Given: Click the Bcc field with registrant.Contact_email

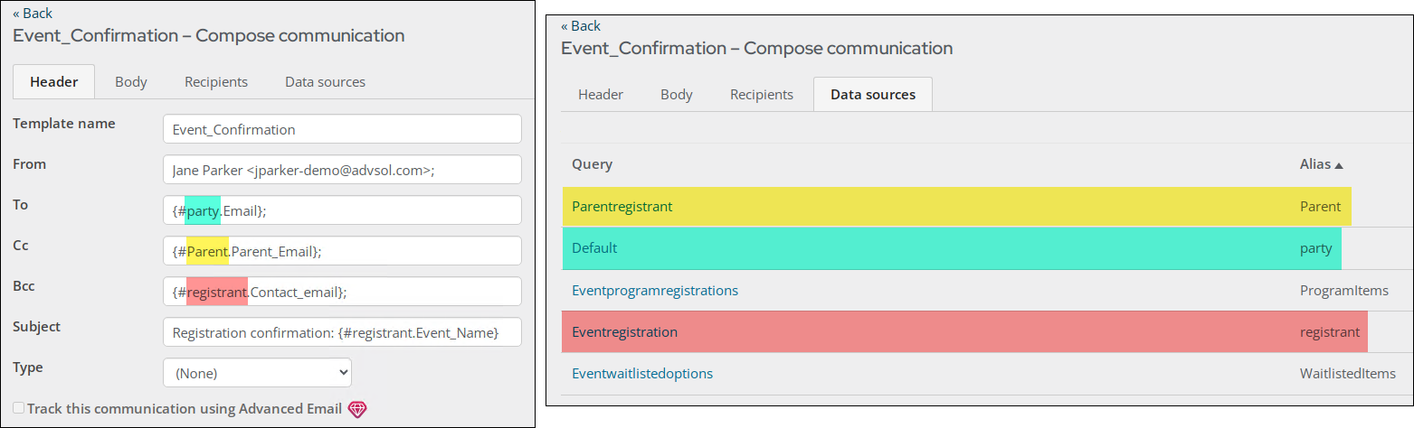Looking at the screenshot, I should (342, 291).
